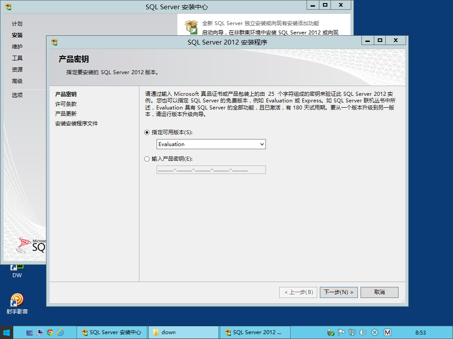Click the safely remove hardware tray icon
453x339 pixels.
(330, 333)
